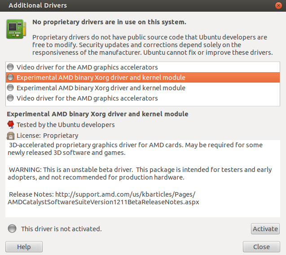Image resolution: width=286 pixels, height=255 pixels.
Task: Choose bottom 'Video driver for AMD graphics' entry
Action: 143,98
